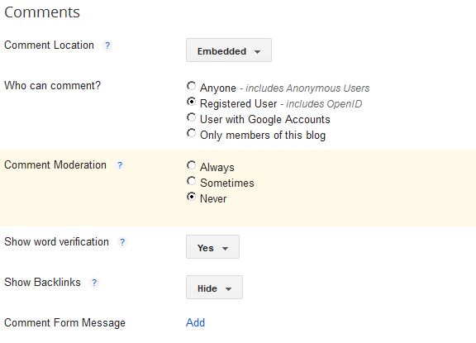Open help icon beside Show word verification
476x343 pixels.
click(122, 242)
